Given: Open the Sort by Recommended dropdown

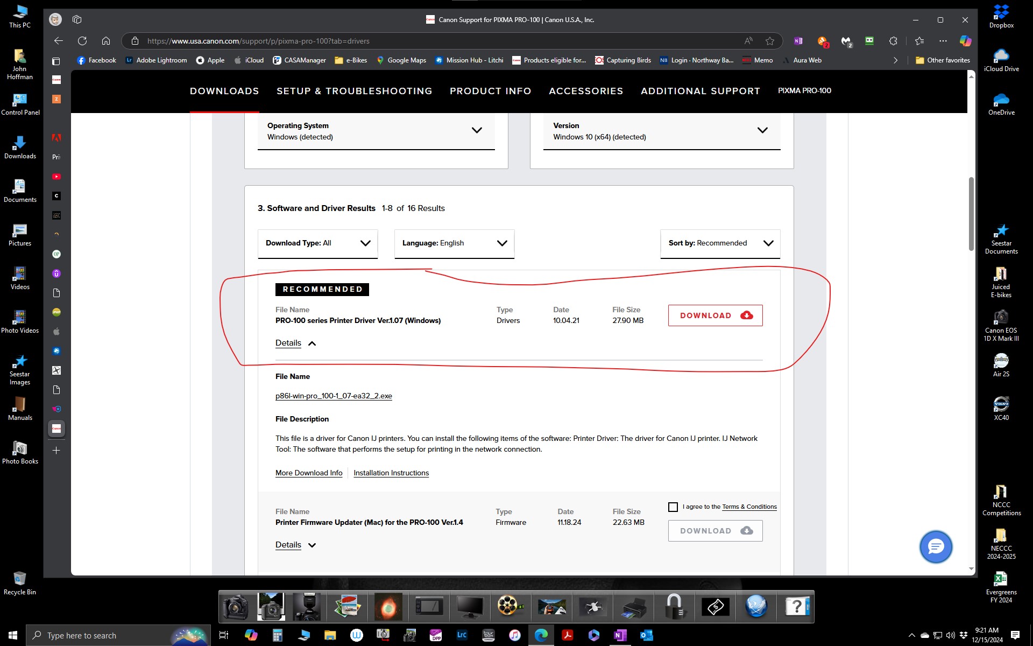Looking at the screenshot, I should [720, 243].
